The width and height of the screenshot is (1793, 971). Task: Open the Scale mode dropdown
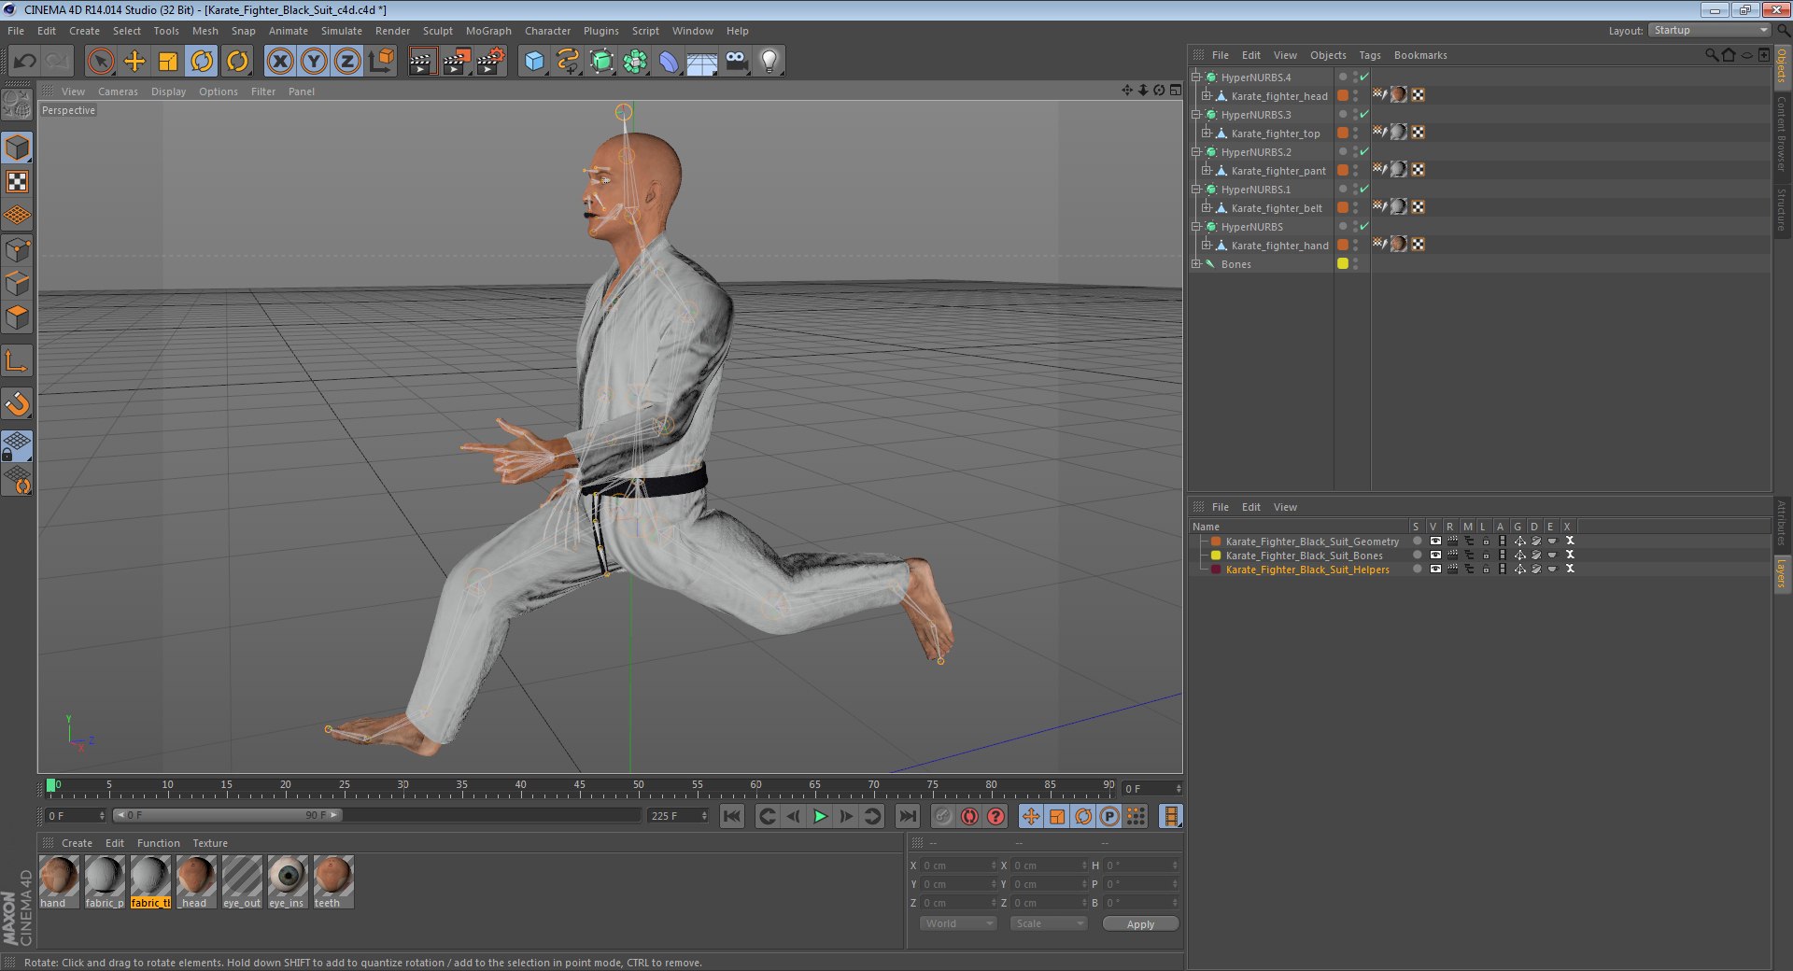(1049, 923)
